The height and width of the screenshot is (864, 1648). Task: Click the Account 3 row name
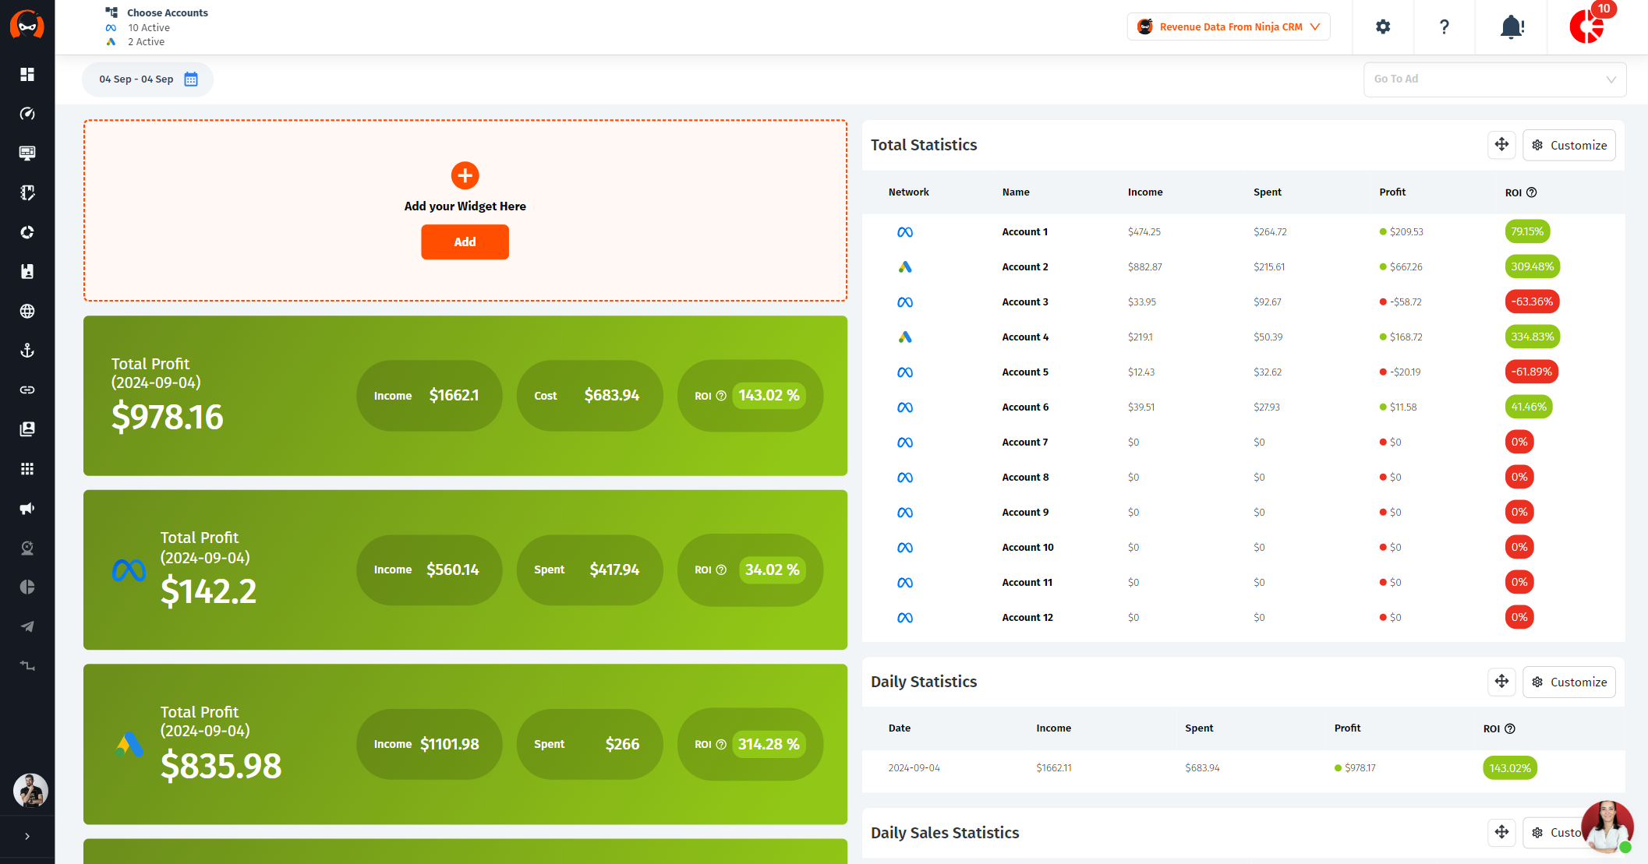[x=1024, y=302]
